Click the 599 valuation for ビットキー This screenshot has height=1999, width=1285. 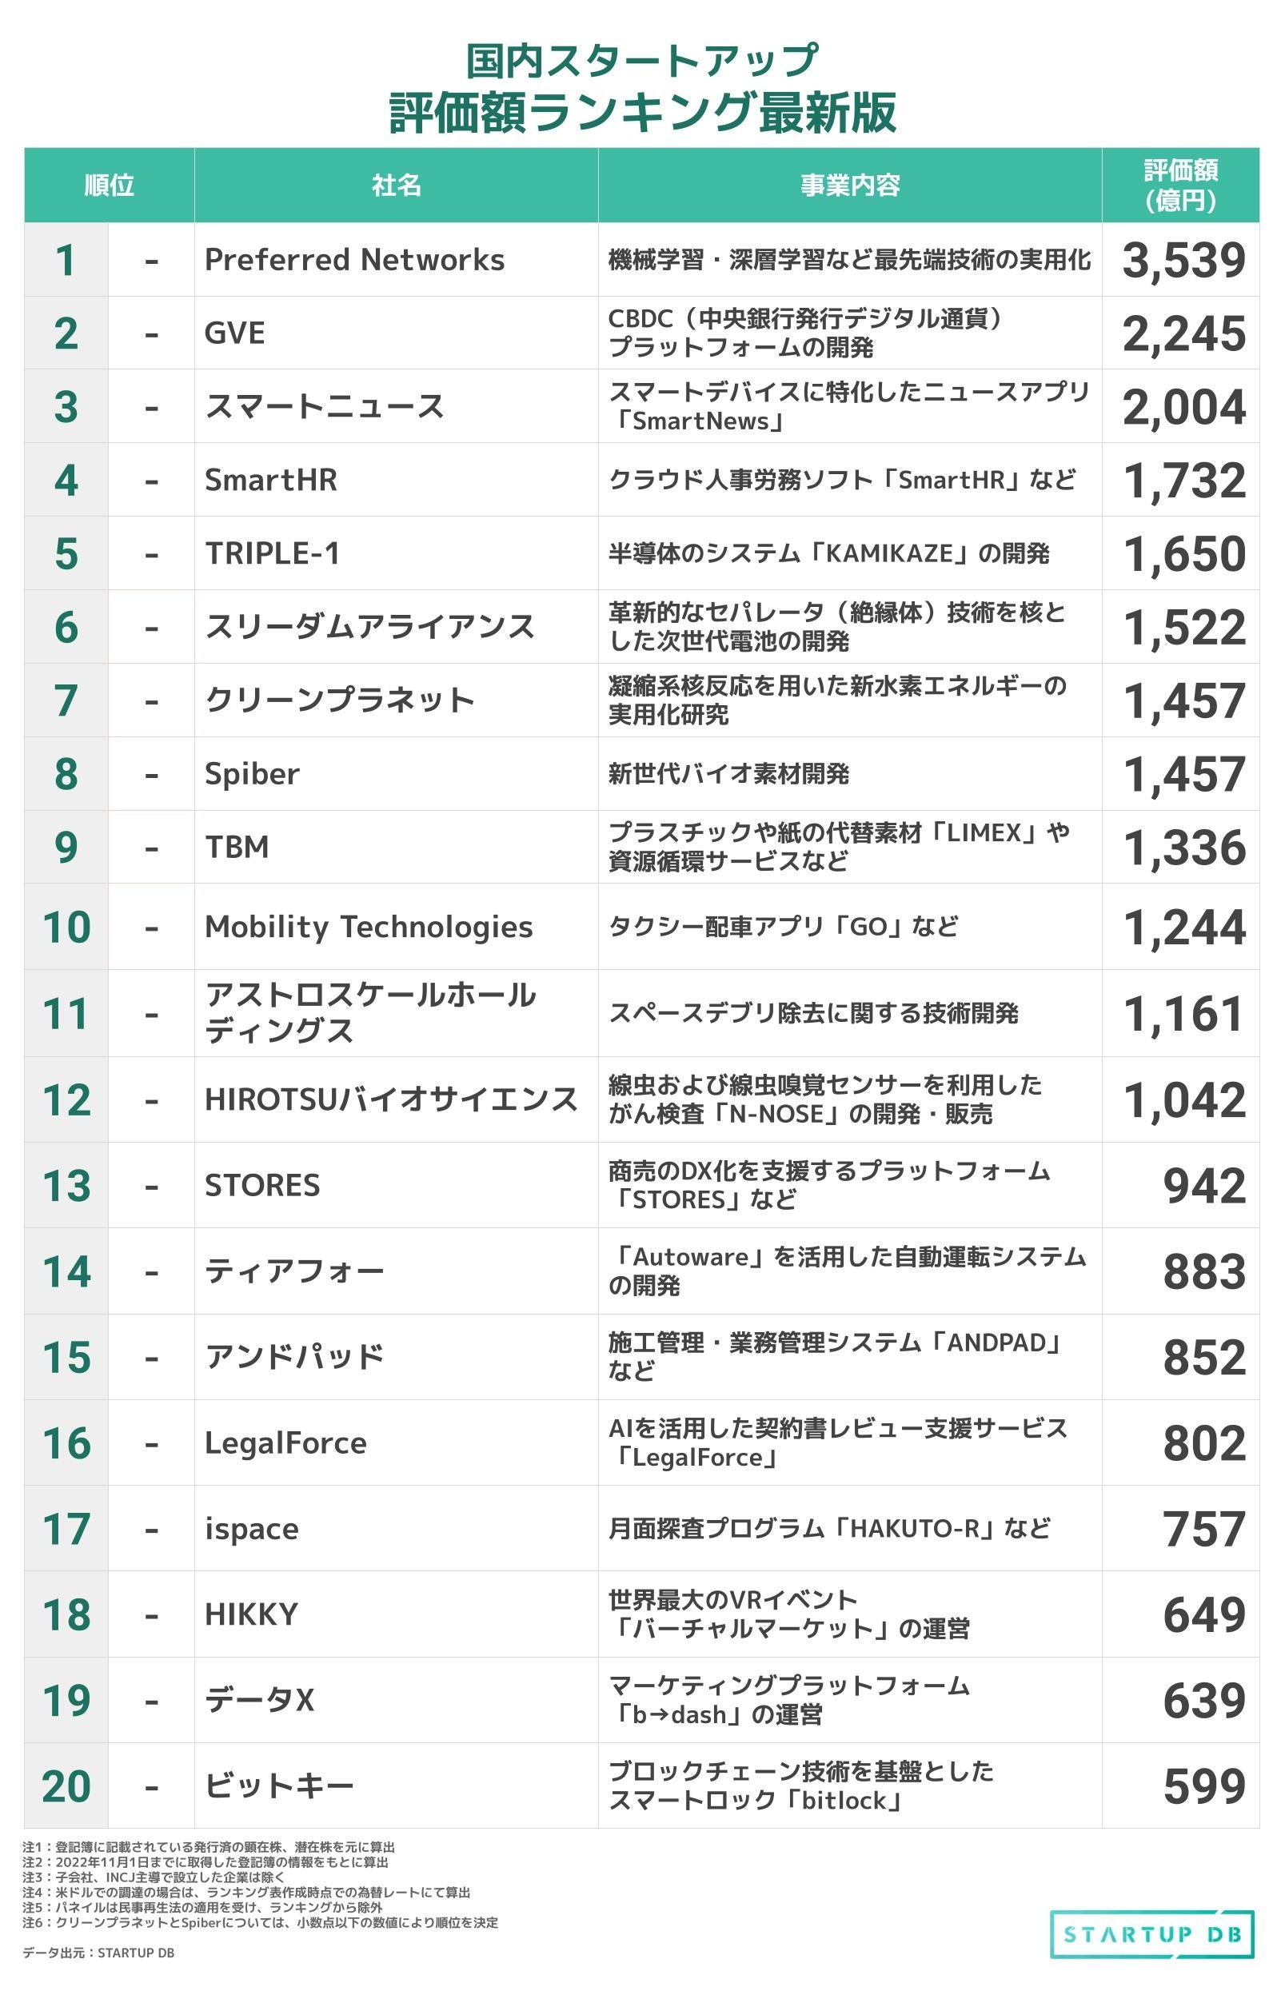1204,1786
